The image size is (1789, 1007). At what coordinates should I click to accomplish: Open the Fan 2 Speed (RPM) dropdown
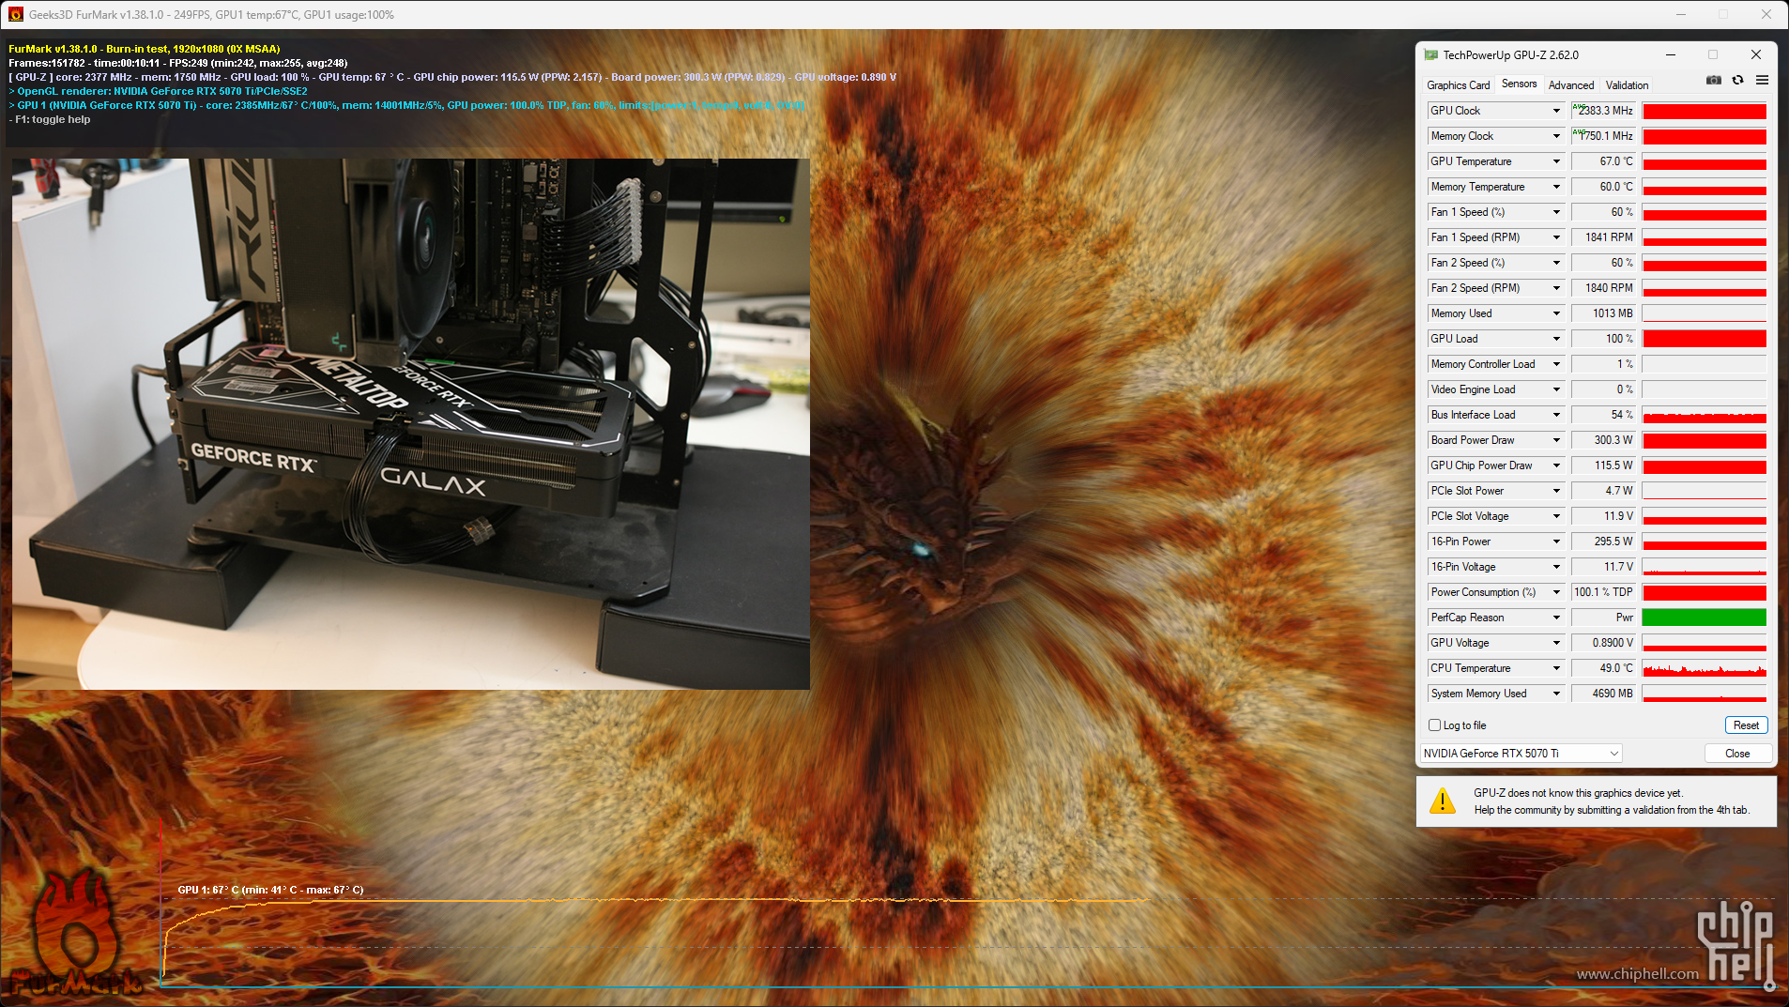click(x=1556, y=288)
